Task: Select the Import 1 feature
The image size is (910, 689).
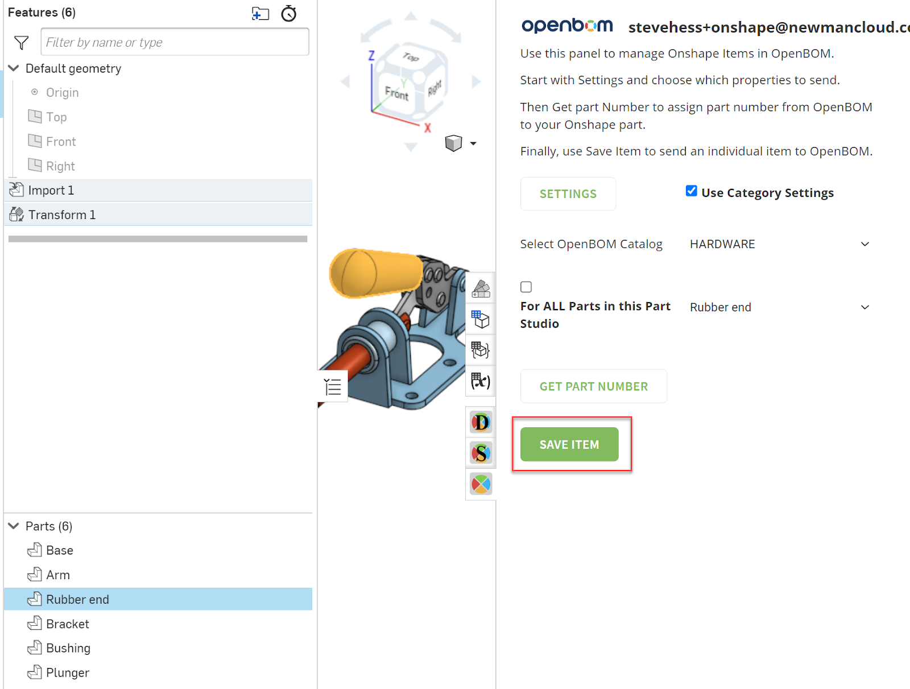Action: point(159,190)
